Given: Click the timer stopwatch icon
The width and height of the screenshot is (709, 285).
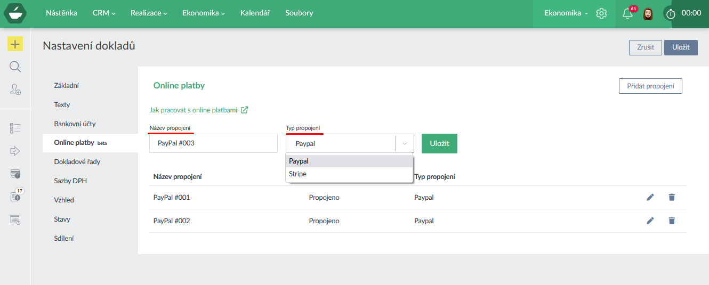Looking at the screenshot, I should 670,14.
